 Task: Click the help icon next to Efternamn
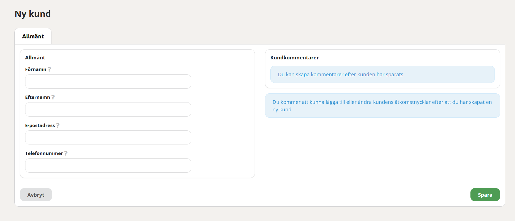(53, 97)
